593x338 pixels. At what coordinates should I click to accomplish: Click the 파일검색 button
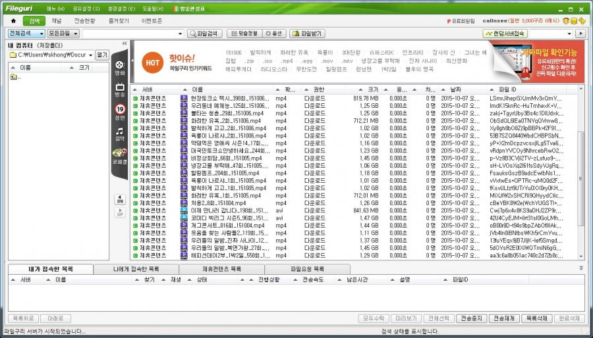204,33
